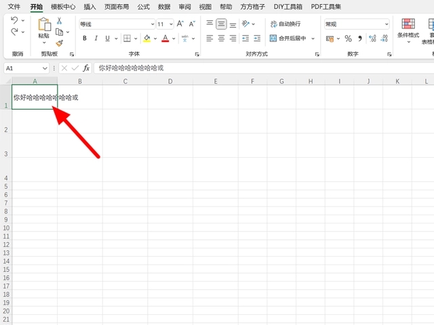Expand font color dropdown arrow
434x325 pixels.
point(174,39)
